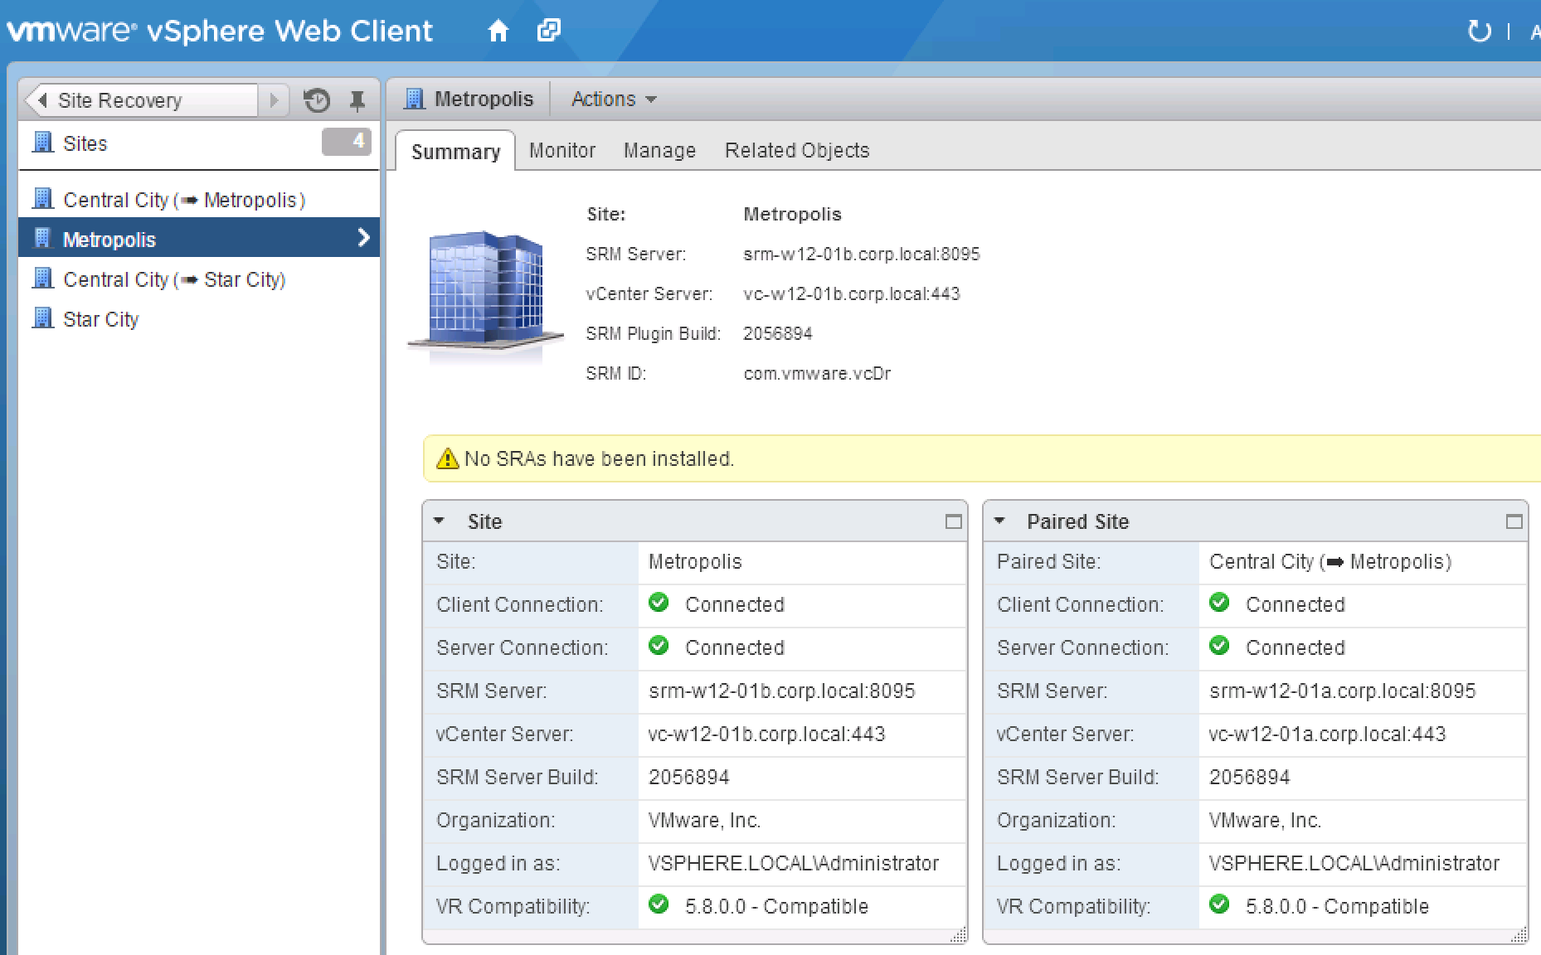Switch to the Summary tab
This screenshot has width=1541, height=955.
coord(455,151)
